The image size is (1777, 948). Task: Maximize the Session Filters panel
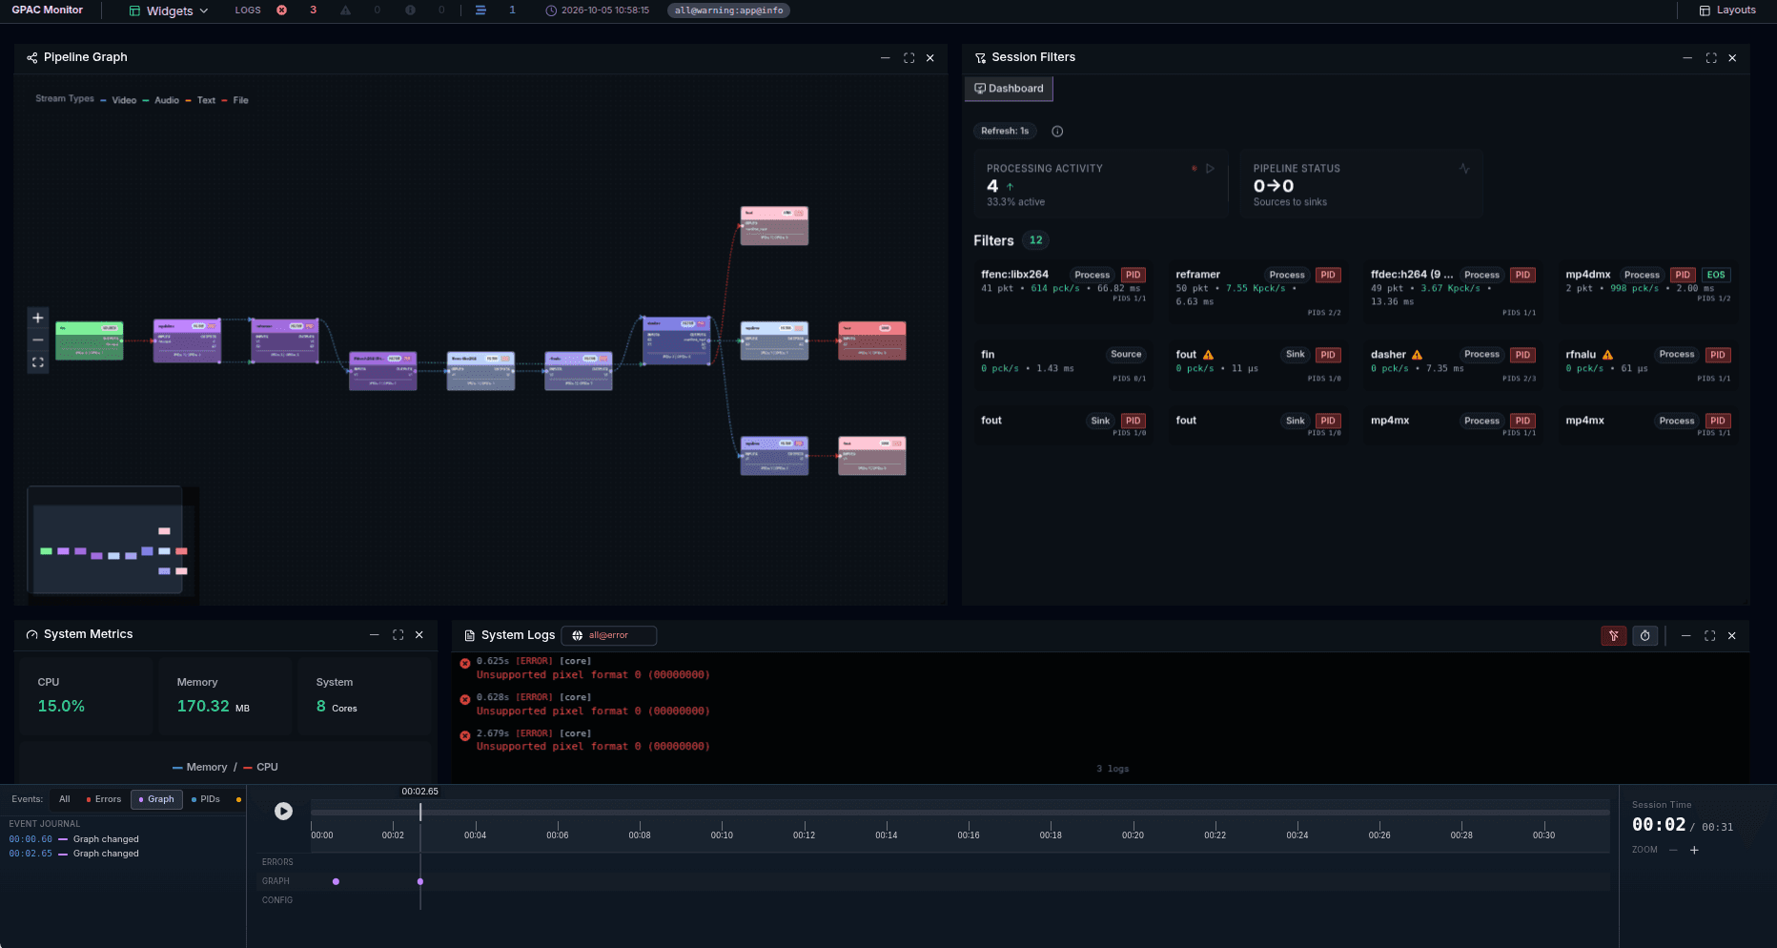point(1711,58)
